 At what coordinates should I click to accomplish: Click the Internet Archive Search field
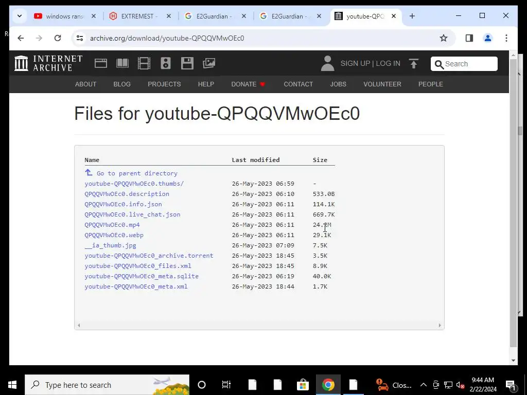464,64
